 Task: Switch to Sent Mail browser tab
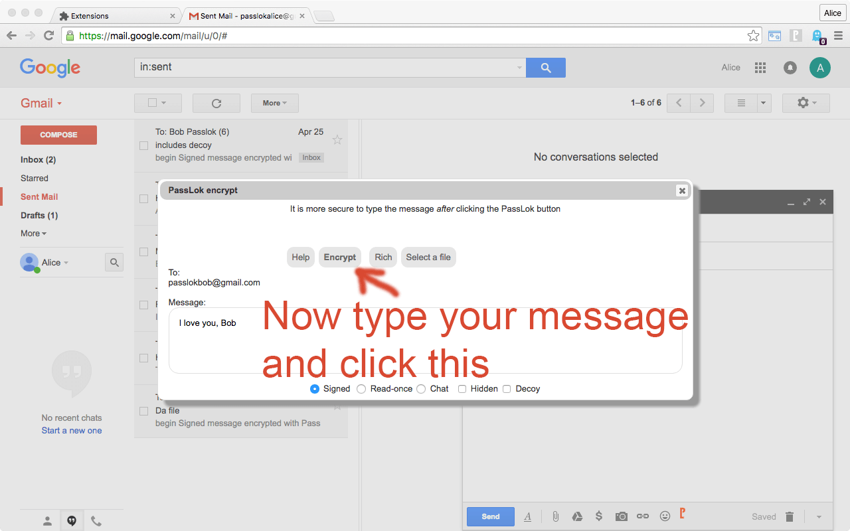pyautogui.click(x=248, y=15)
